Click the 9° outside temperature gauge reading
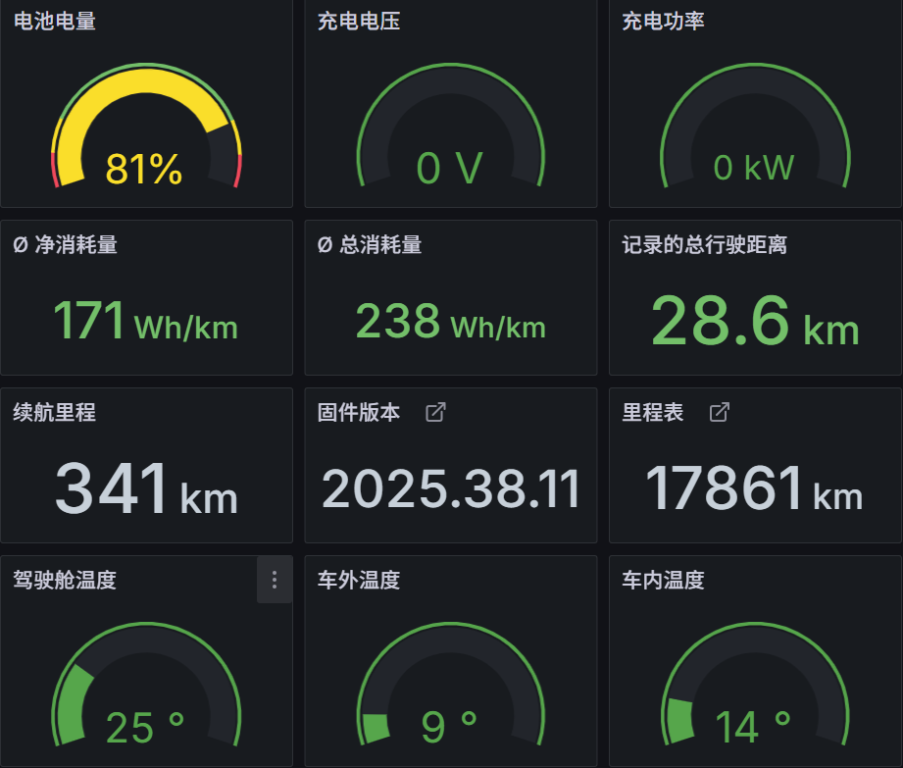Image resolution: width=903 pixels, height=768 pixels. point(449,728)
